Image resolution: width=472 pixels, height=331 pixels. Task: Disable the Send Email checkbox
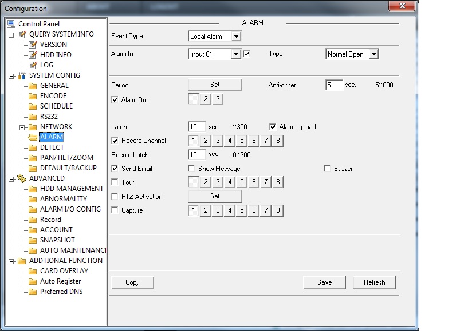pyautogui.click(x=115, y=169)
